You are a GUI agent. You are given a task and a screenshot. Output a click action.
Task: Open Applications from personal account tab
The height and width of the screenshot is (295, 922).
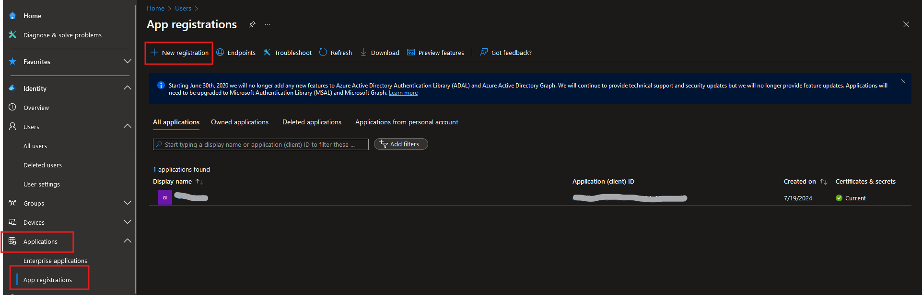pos(407,122)
